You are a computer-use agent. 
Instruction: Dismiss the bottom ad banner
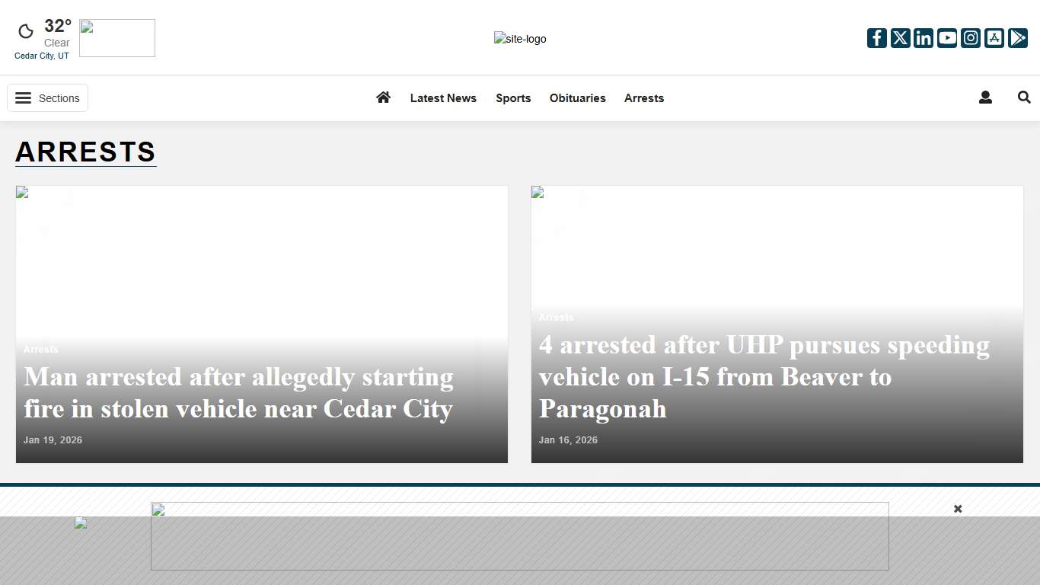957,508
